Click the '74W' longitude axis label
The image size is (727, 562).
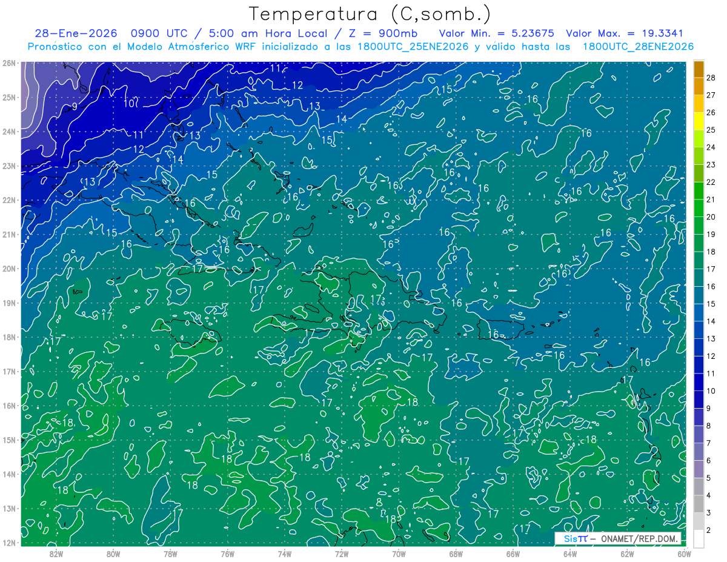285,554
